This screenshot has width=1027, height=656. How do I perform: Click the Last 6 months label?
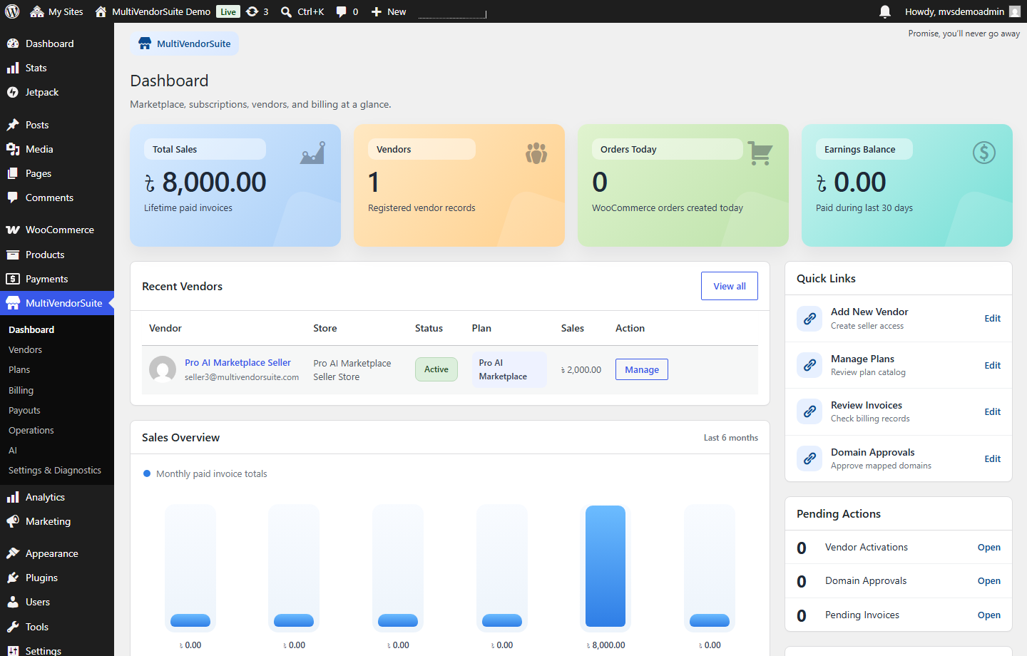[731, 438]
